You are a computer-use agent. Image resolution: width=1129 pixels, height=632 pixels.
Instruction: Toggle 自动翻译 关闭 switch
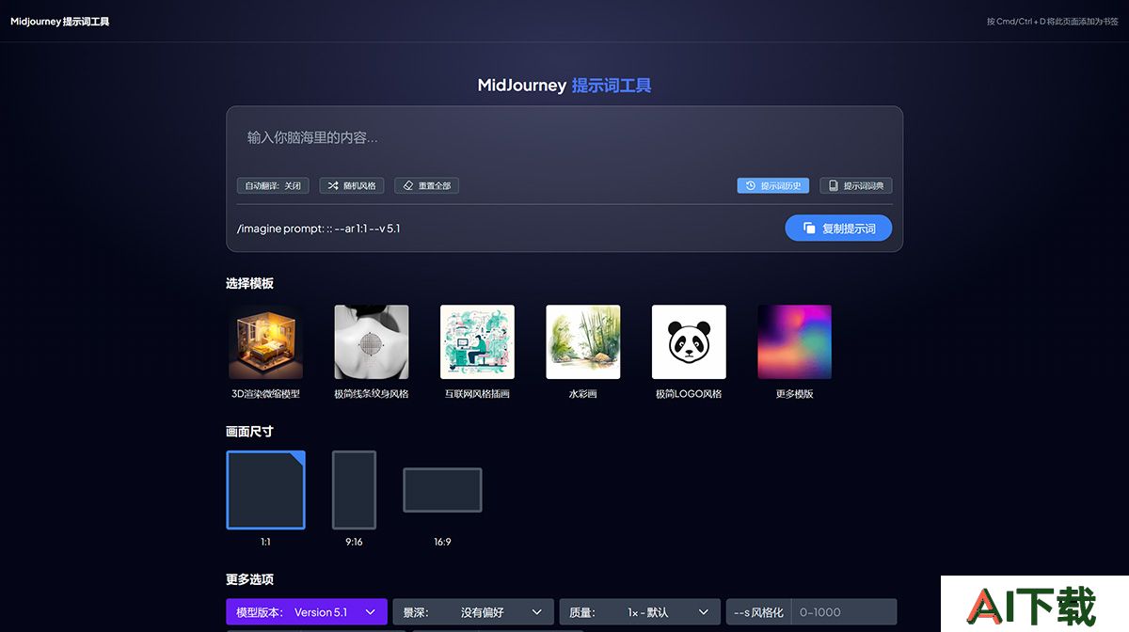coord(273,186)
